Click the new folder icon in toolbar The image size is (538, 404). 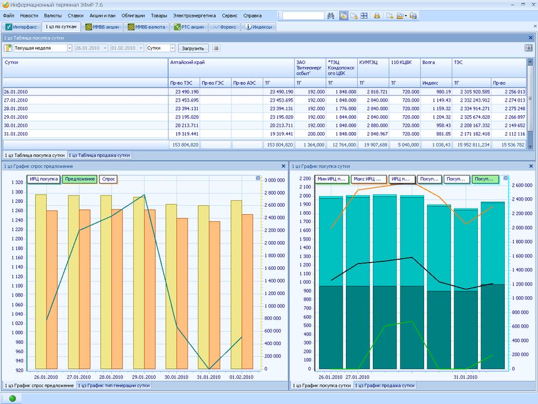click(390, 16)
